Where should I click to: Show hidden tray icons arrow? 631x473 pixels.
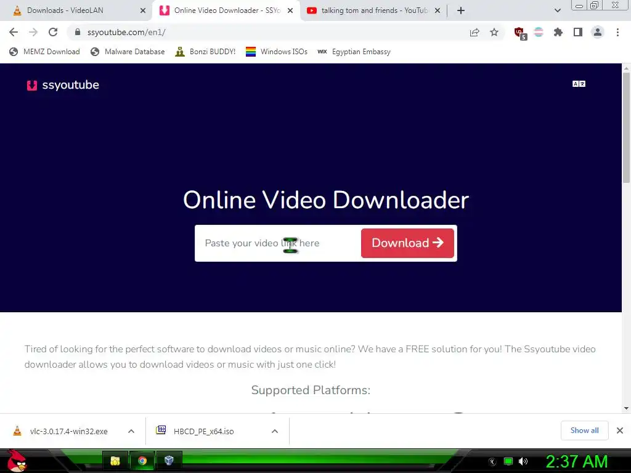pos(492,462)
